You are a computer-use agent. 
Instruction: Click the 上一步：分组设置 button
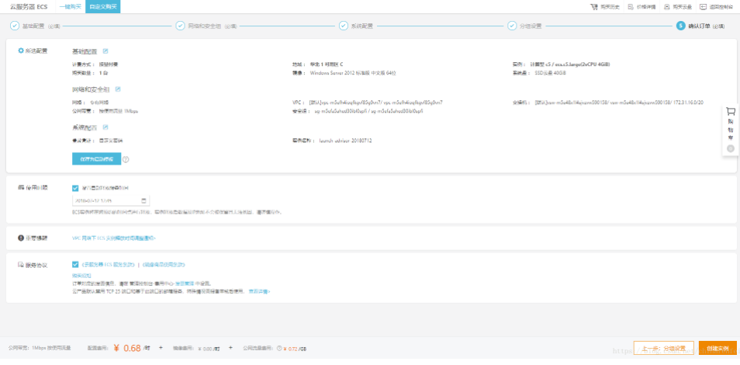[x=663, y=349]
